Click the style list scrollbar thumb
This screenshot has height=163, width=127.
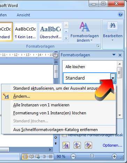(120, 73)
